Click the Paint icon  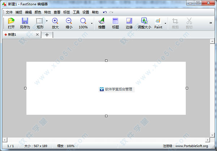pos(158,21)
